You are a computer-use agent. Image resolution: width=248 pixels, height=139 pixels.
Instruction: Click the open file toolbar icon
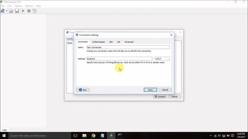click(x=11, y=11)
